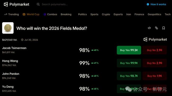Click the Trending arrow icon
The image size is (172, 96).
point(6,14)
